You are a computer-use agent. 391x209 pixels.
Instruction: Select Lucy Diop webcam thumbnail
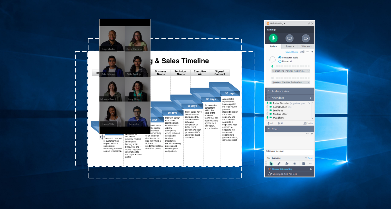click(137, 89)
